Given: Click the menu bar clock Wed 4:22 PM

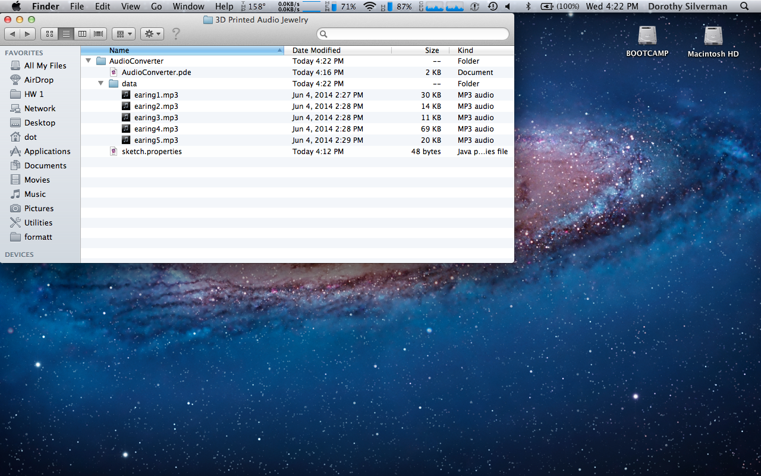Looking at the screenshot, I should pyautogui.click(x=612, y=7).
